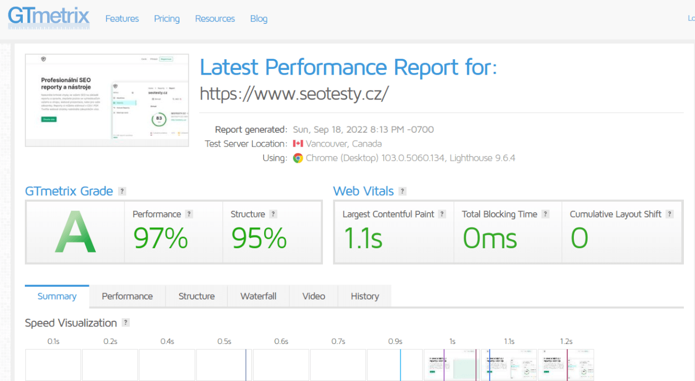
Task: Click the 0.5s filmstrip frame
Action: 224,365
